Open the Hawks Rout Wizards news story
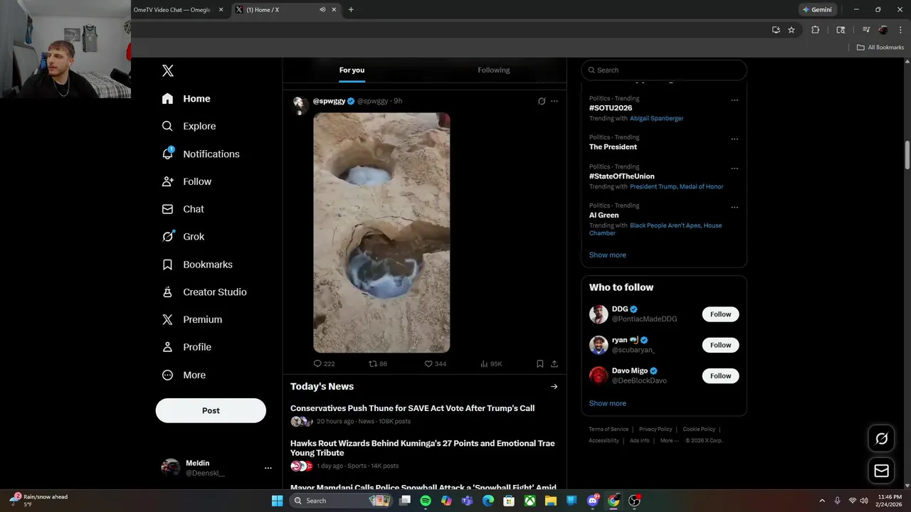The height and width of the screenshot is (512, 911). tap(422, 448)
